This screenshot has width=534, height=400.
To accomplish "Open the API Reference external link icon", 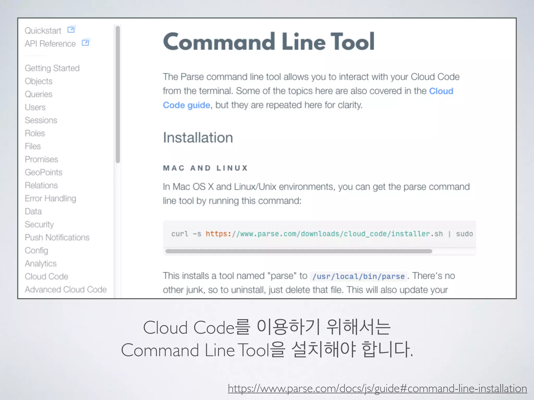I will 86,42.
